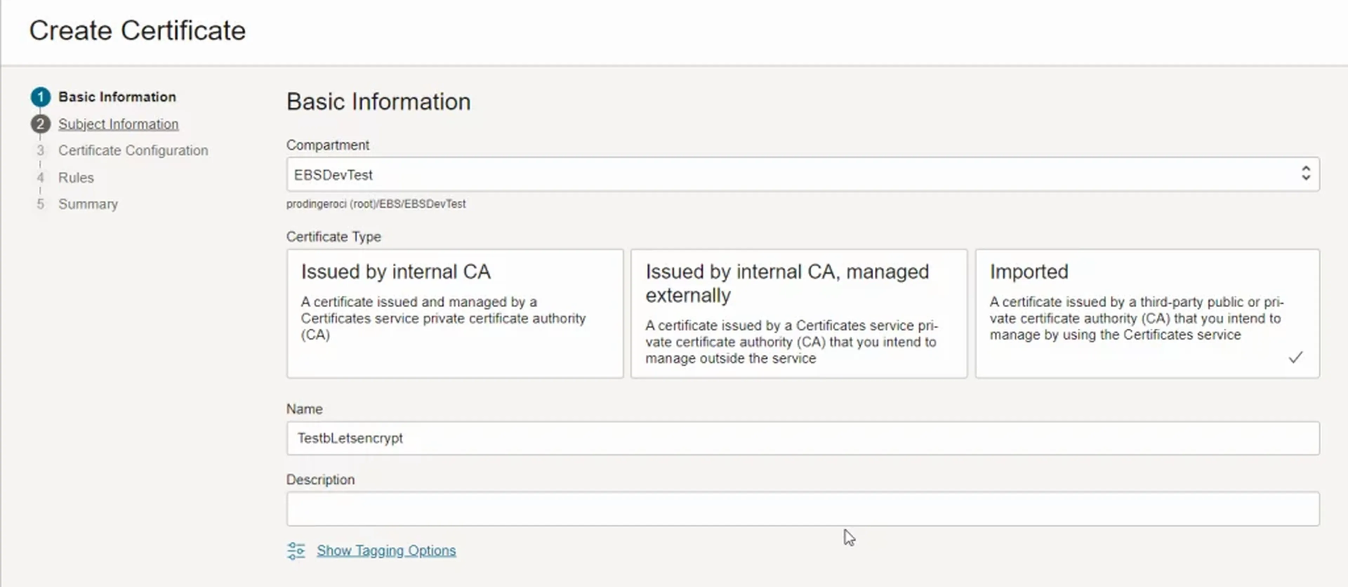Image resolution: width=1348 pixels, height=587 pixels.
Task: Click the Basic Information section heading
Action: point(378,101)
